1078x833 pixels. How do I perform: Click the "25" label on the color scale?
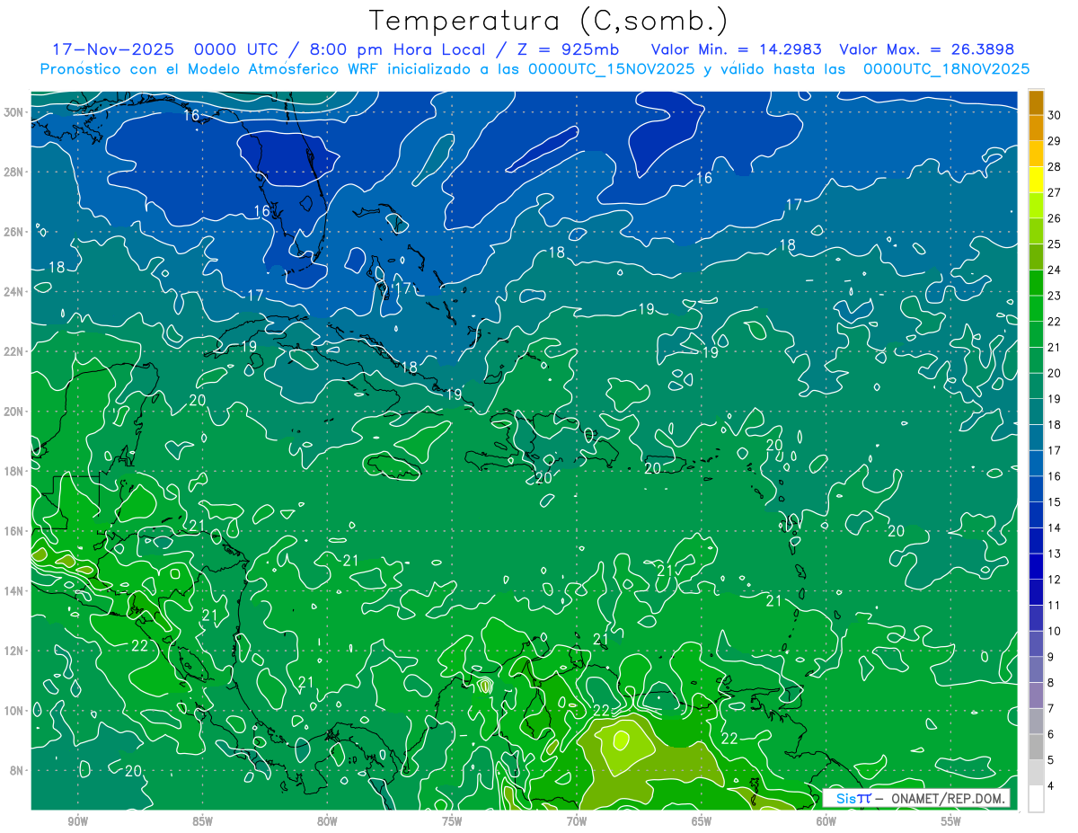coord(1054,244)
